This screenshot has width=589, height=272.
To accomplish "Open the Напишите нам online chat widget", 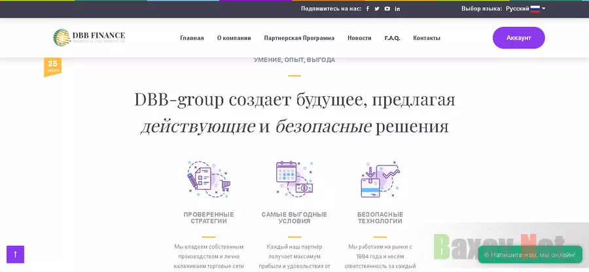I will coord(530,255).
